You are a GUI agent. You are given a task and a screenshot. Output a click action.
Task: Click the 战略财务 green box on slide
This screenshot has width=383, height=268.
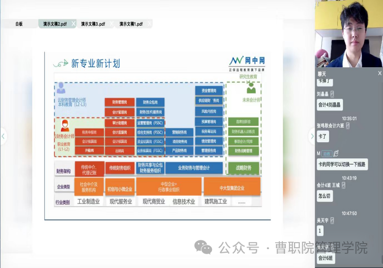[x=243, y=168]
